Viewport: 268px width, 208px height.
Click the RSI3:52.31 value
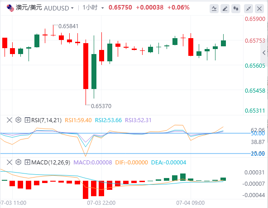click(138, 120)
